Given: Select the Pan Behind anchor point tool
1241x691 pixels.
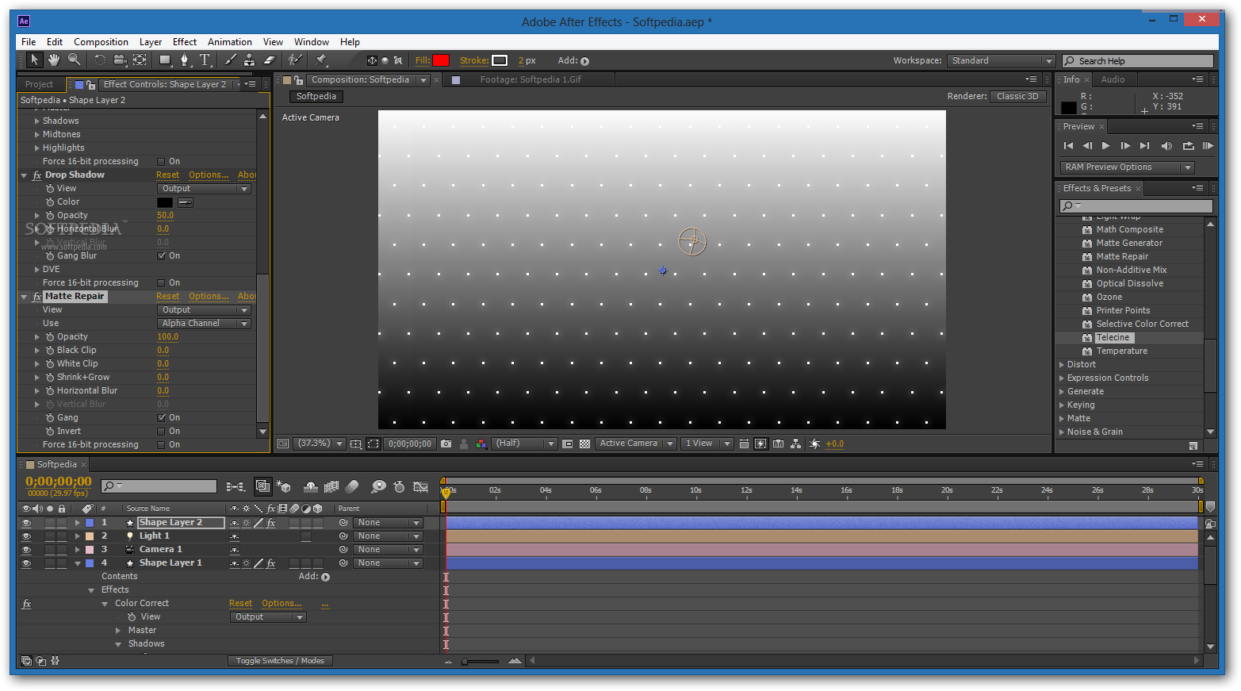Looking at the screenshot, I should tap(140, 60).
